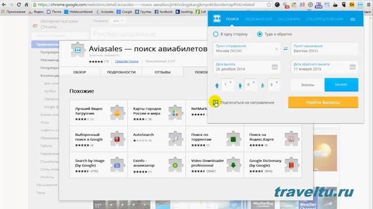
Task: Reload the current page
Action: pos(19,5)
